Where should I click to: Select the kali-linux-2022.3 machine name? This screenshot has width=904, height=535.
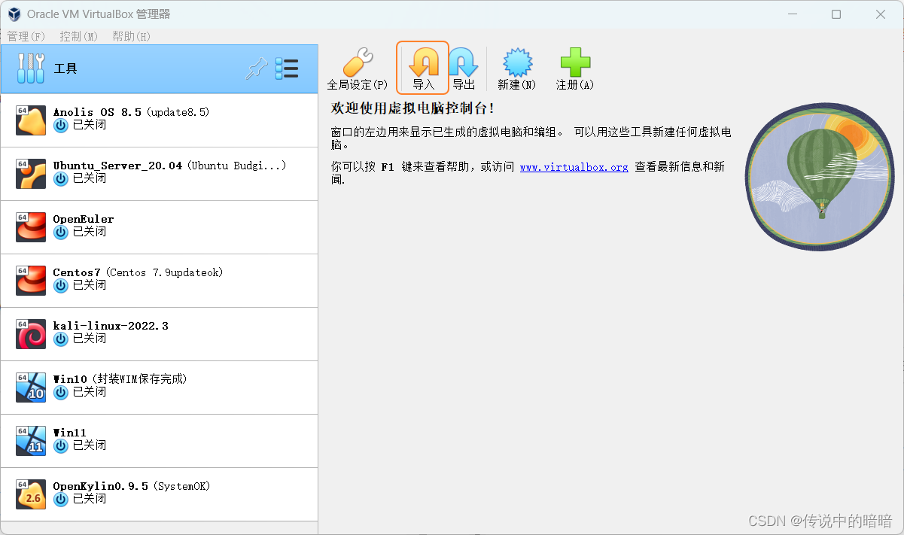(111, 326)
